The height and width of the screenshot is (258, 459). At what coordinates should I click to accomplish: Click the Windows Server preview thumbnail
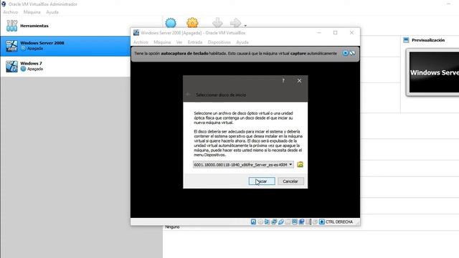[x=434, y=72]
